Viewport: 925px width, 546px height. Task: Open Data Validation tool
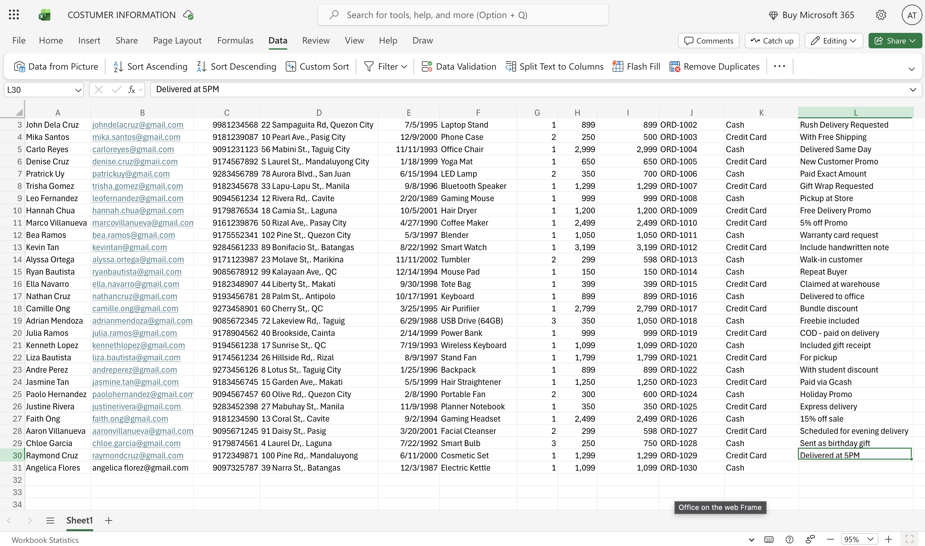(459, 67)
